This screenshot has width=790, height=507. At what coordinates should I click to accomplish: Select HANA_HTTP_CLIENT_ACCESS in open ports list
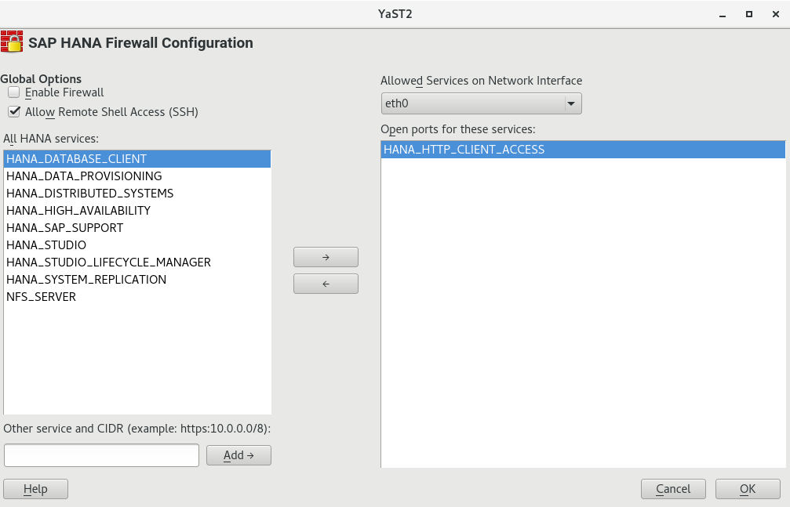[464, 150]
